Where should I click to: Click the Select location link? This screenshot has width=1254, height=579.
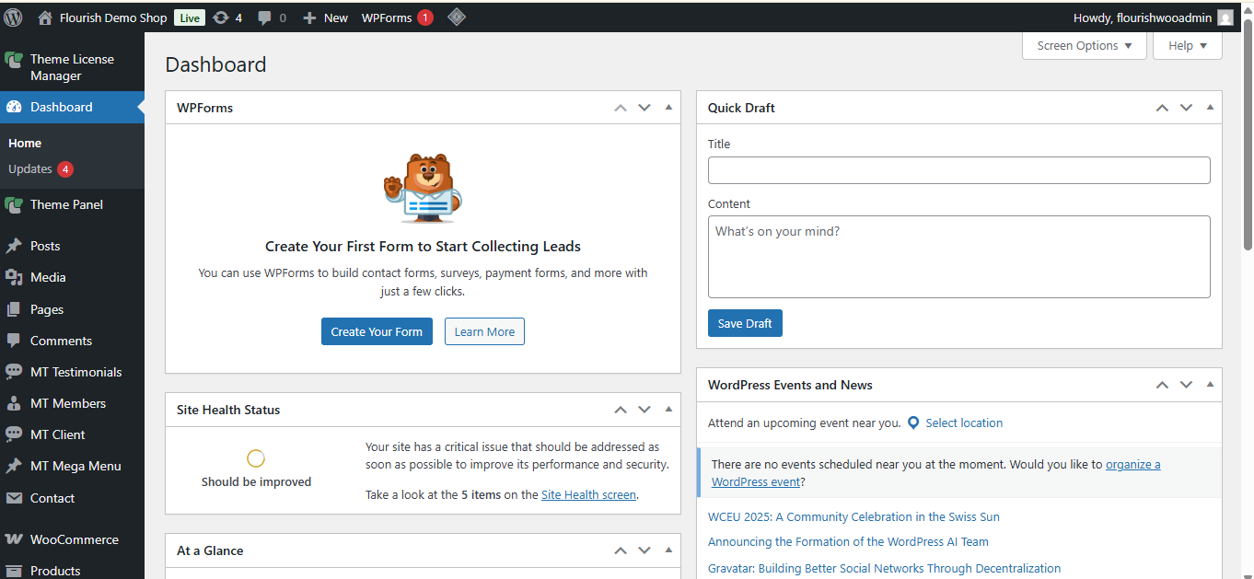tap(964, 423)
